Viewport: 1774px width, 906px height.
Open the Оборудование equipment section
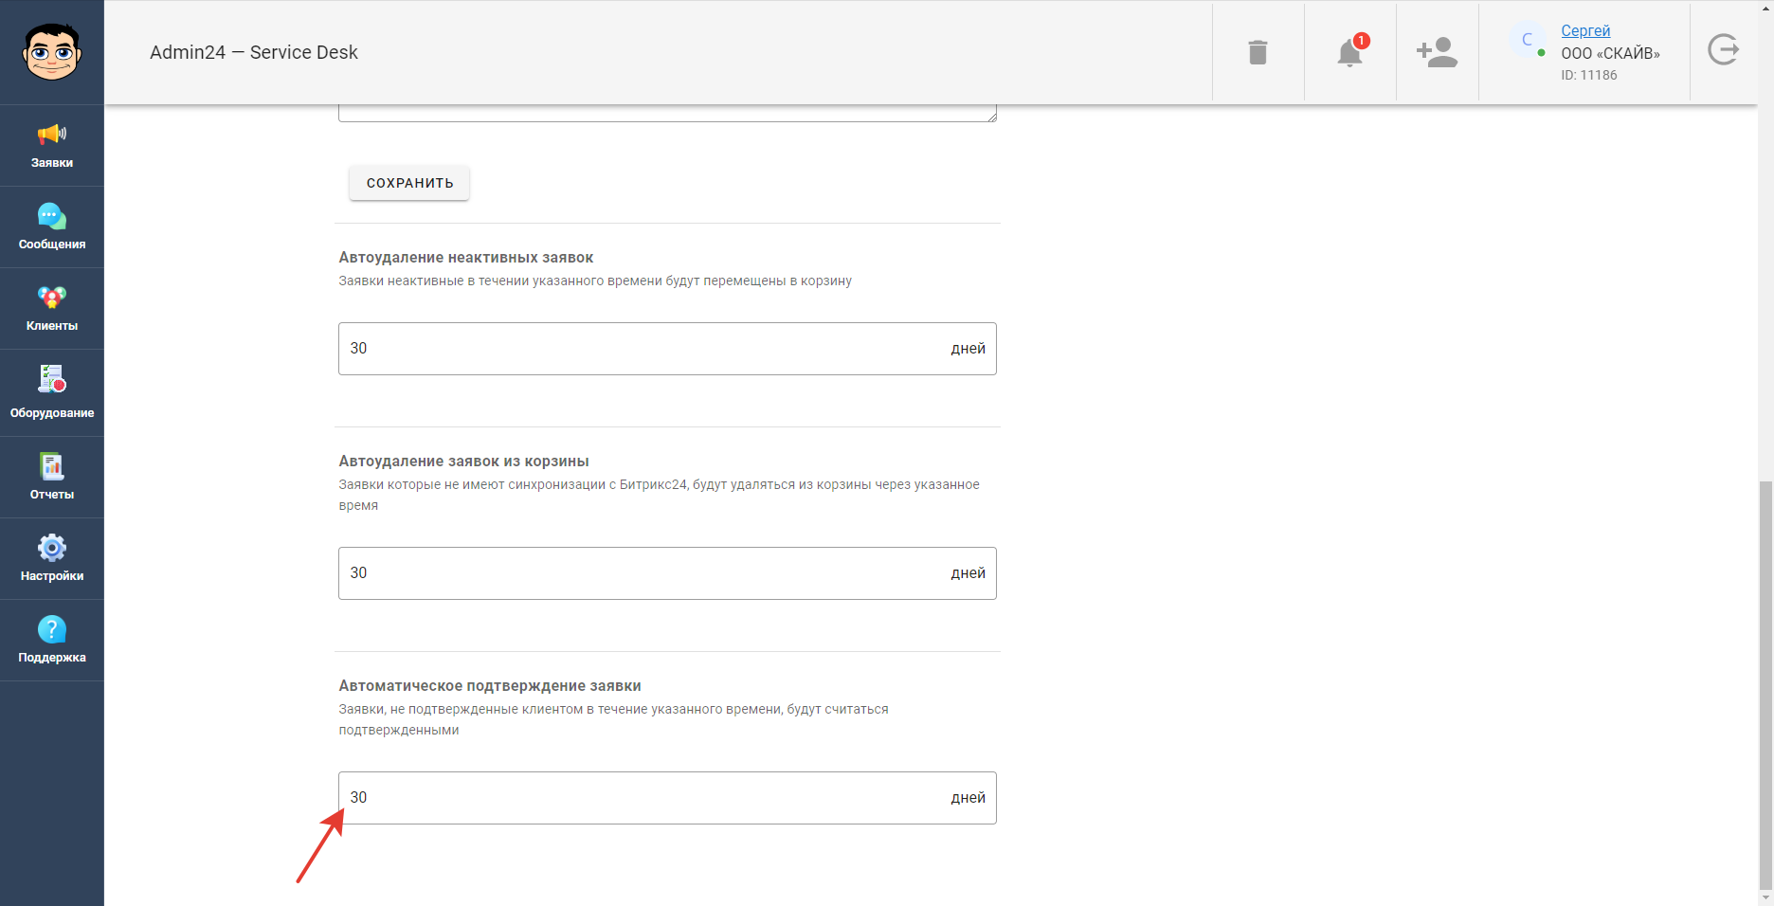(x=52, y=392)
